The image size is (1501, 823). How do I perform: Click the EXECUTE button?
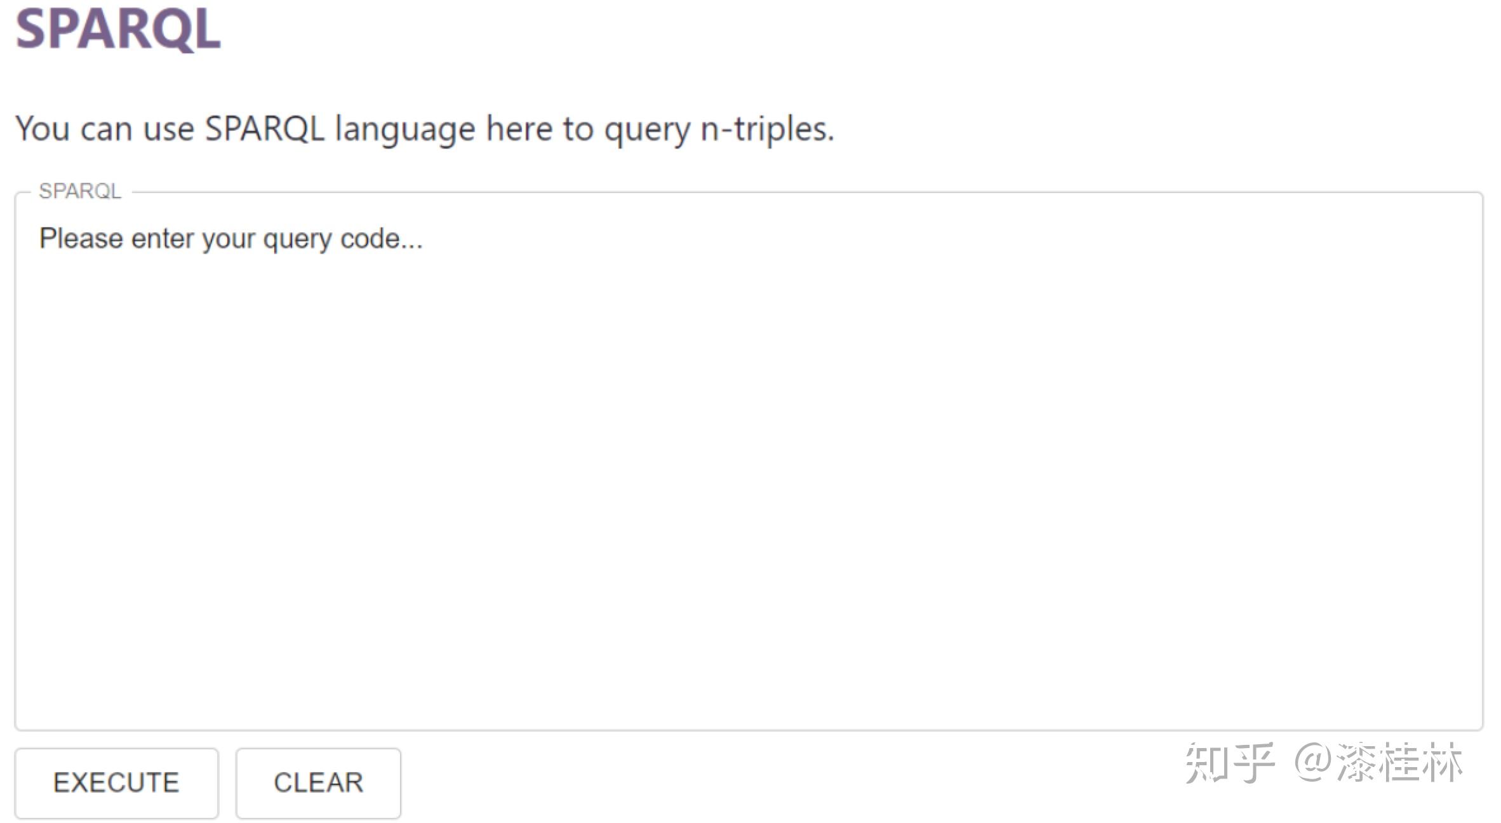click(x=116, y=783)
